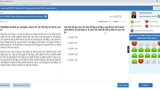Select option 5 किमी / घंटा
Image resolution: width=160 pixels, height=90 pixels.
66,43
